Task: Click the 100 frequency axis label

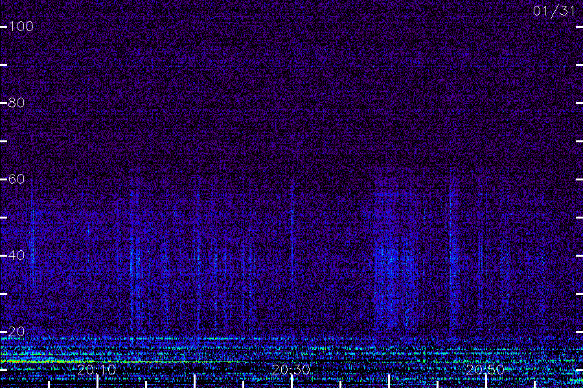Action: pyautogui.click(x=21, y=27)
